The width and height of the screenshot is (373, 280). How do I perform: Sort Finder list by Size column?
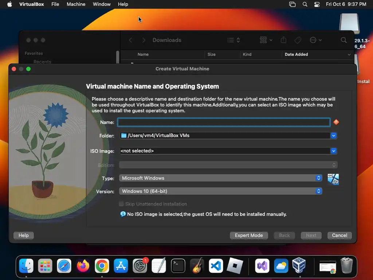pos(212,55)
